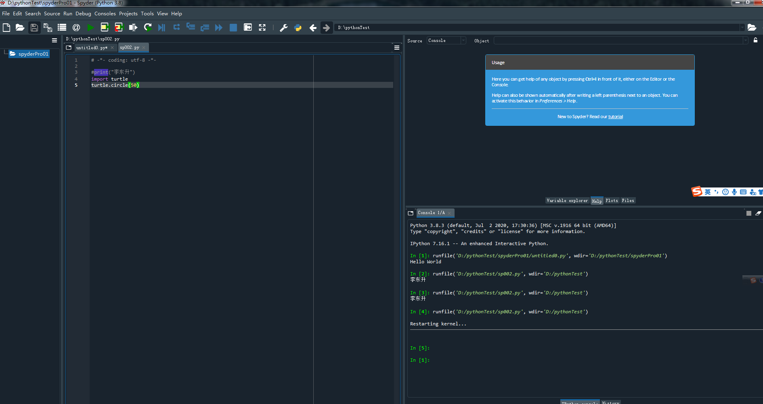Run the file with green play button
The image size is (763, 404).
pos(90,27)
